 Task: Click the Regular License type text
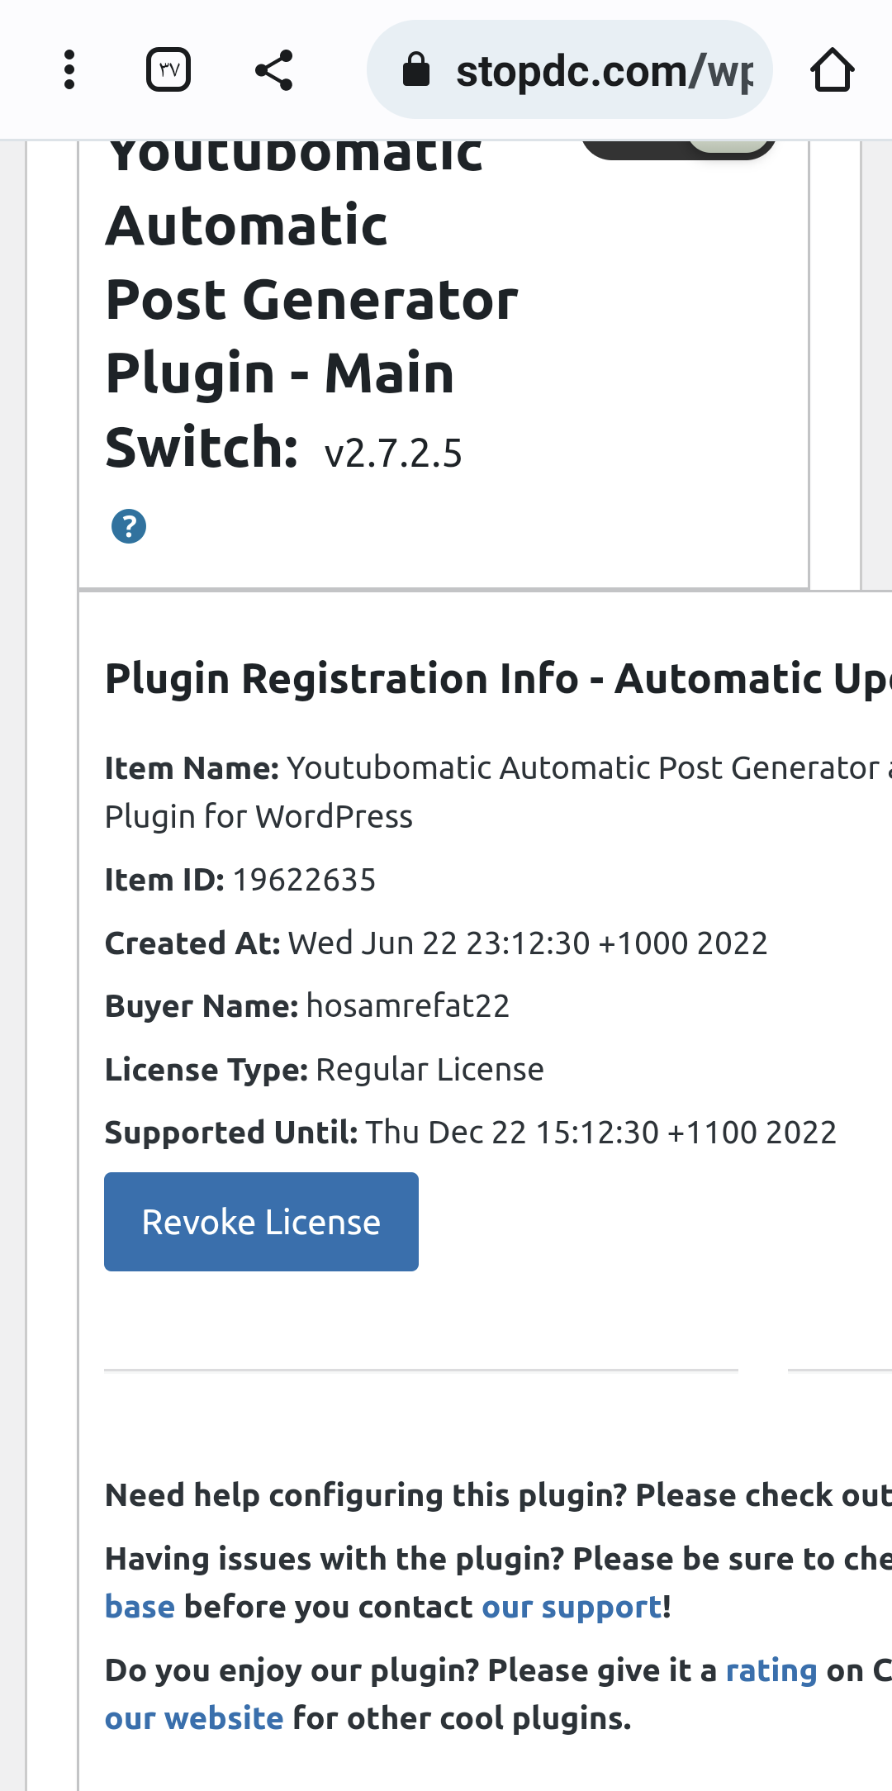coord(430,1070)
